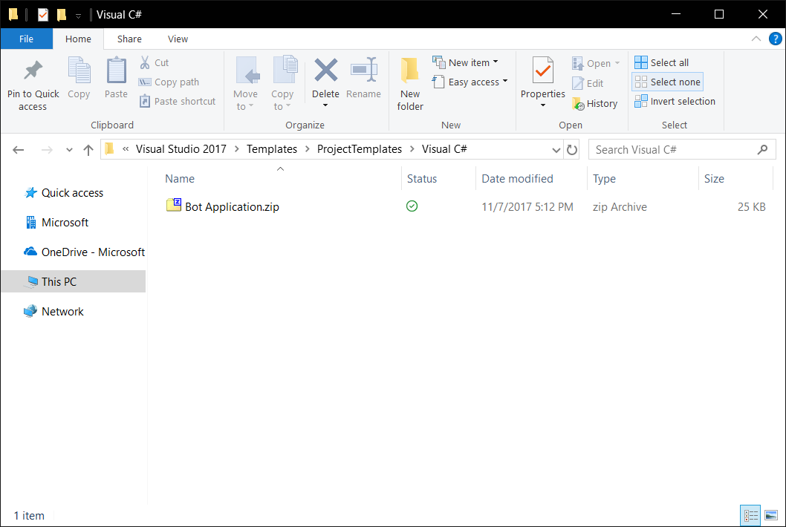Click Invert selection in the ribbon

click(x=675, y=101)
